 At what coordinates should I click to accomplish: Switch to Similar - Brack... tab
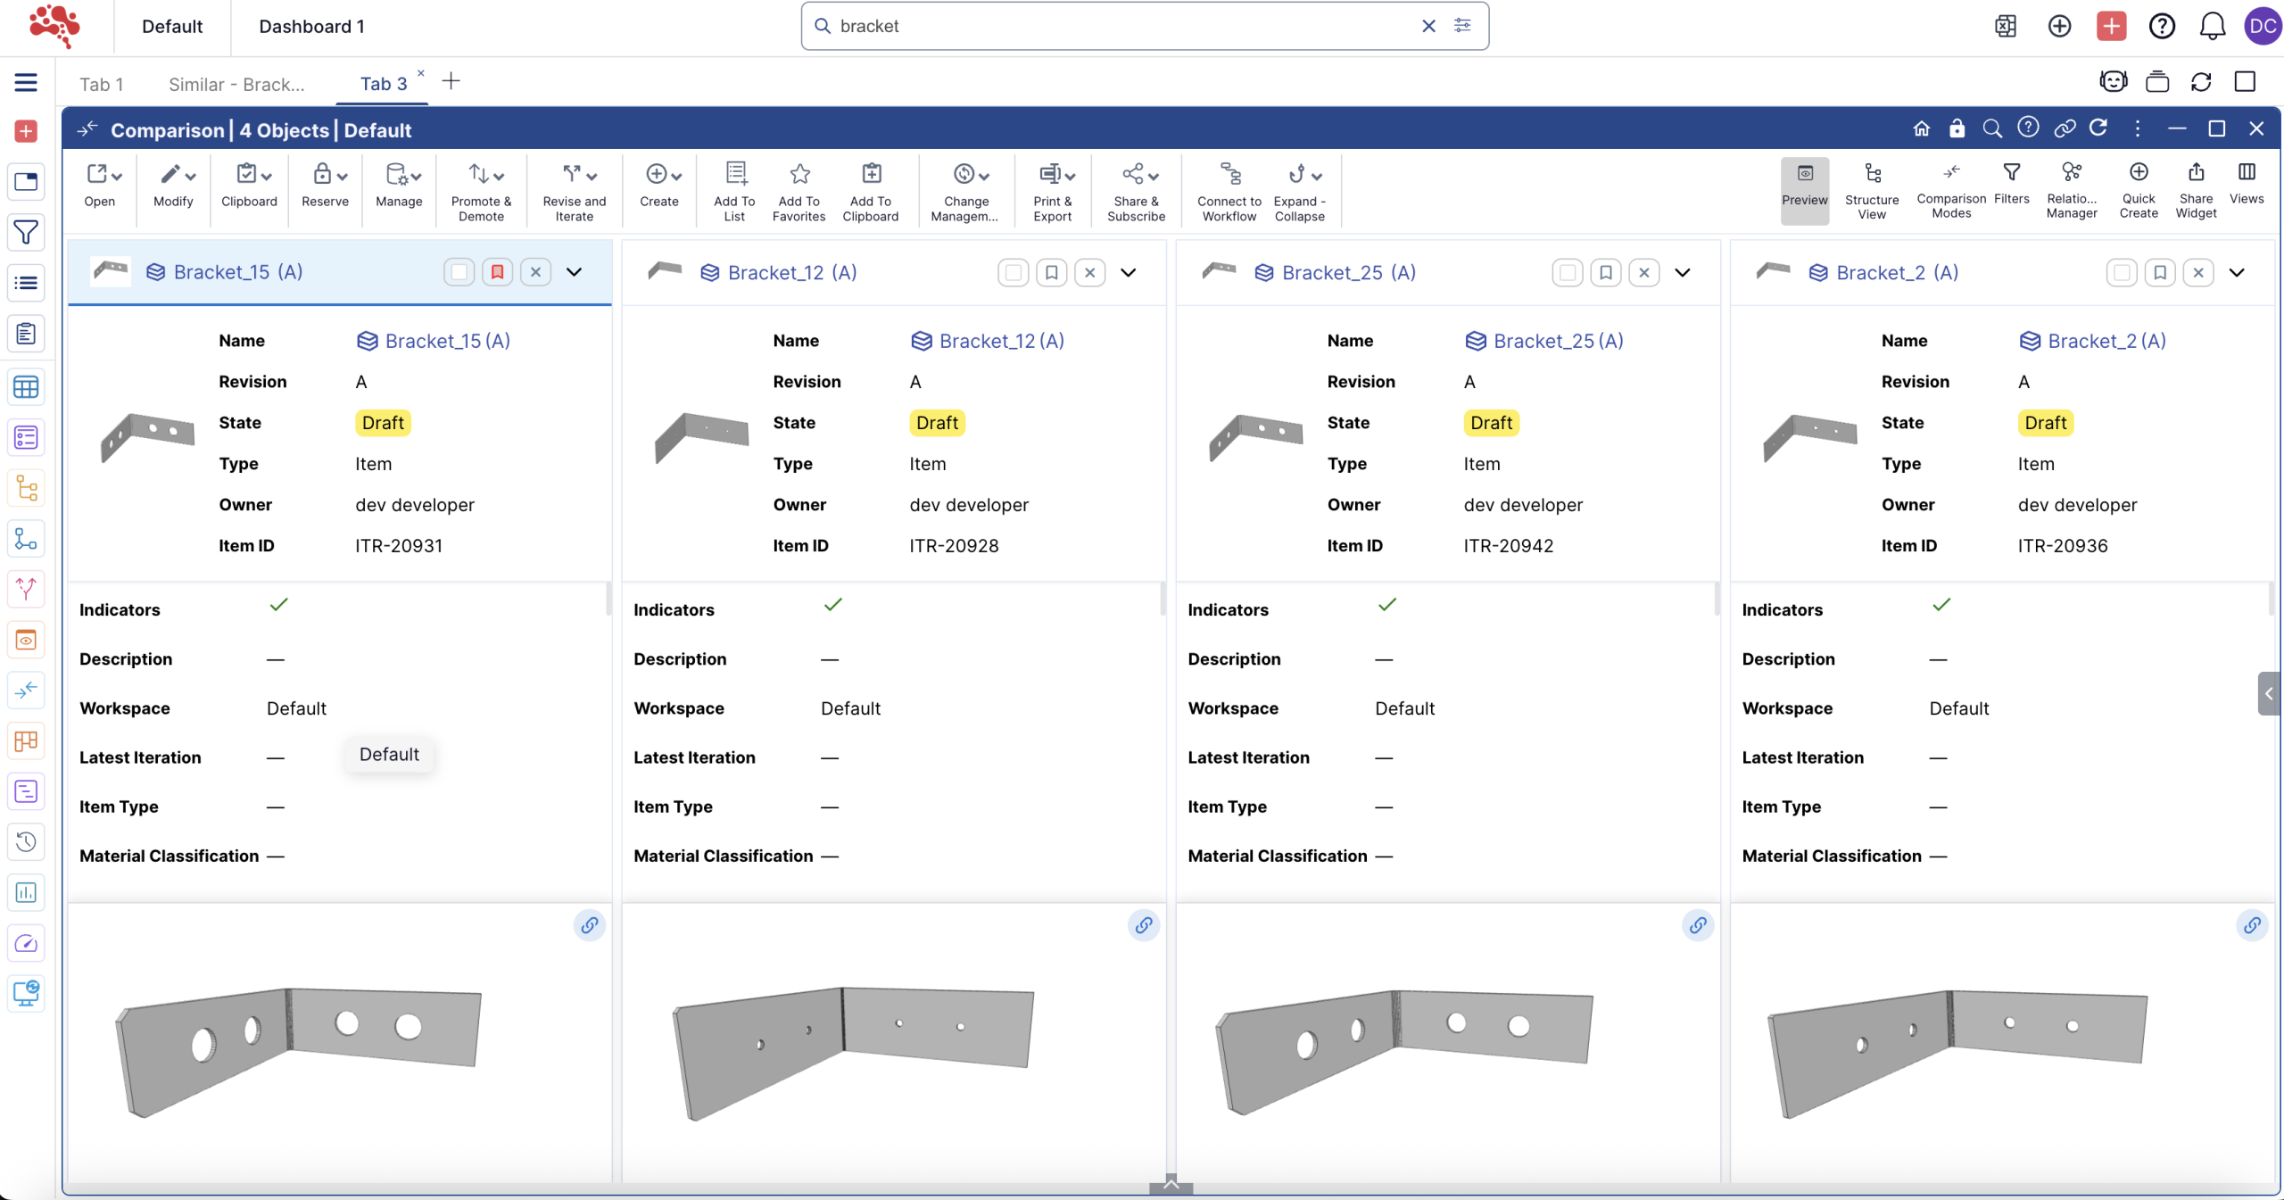click(x=236, y=84)
